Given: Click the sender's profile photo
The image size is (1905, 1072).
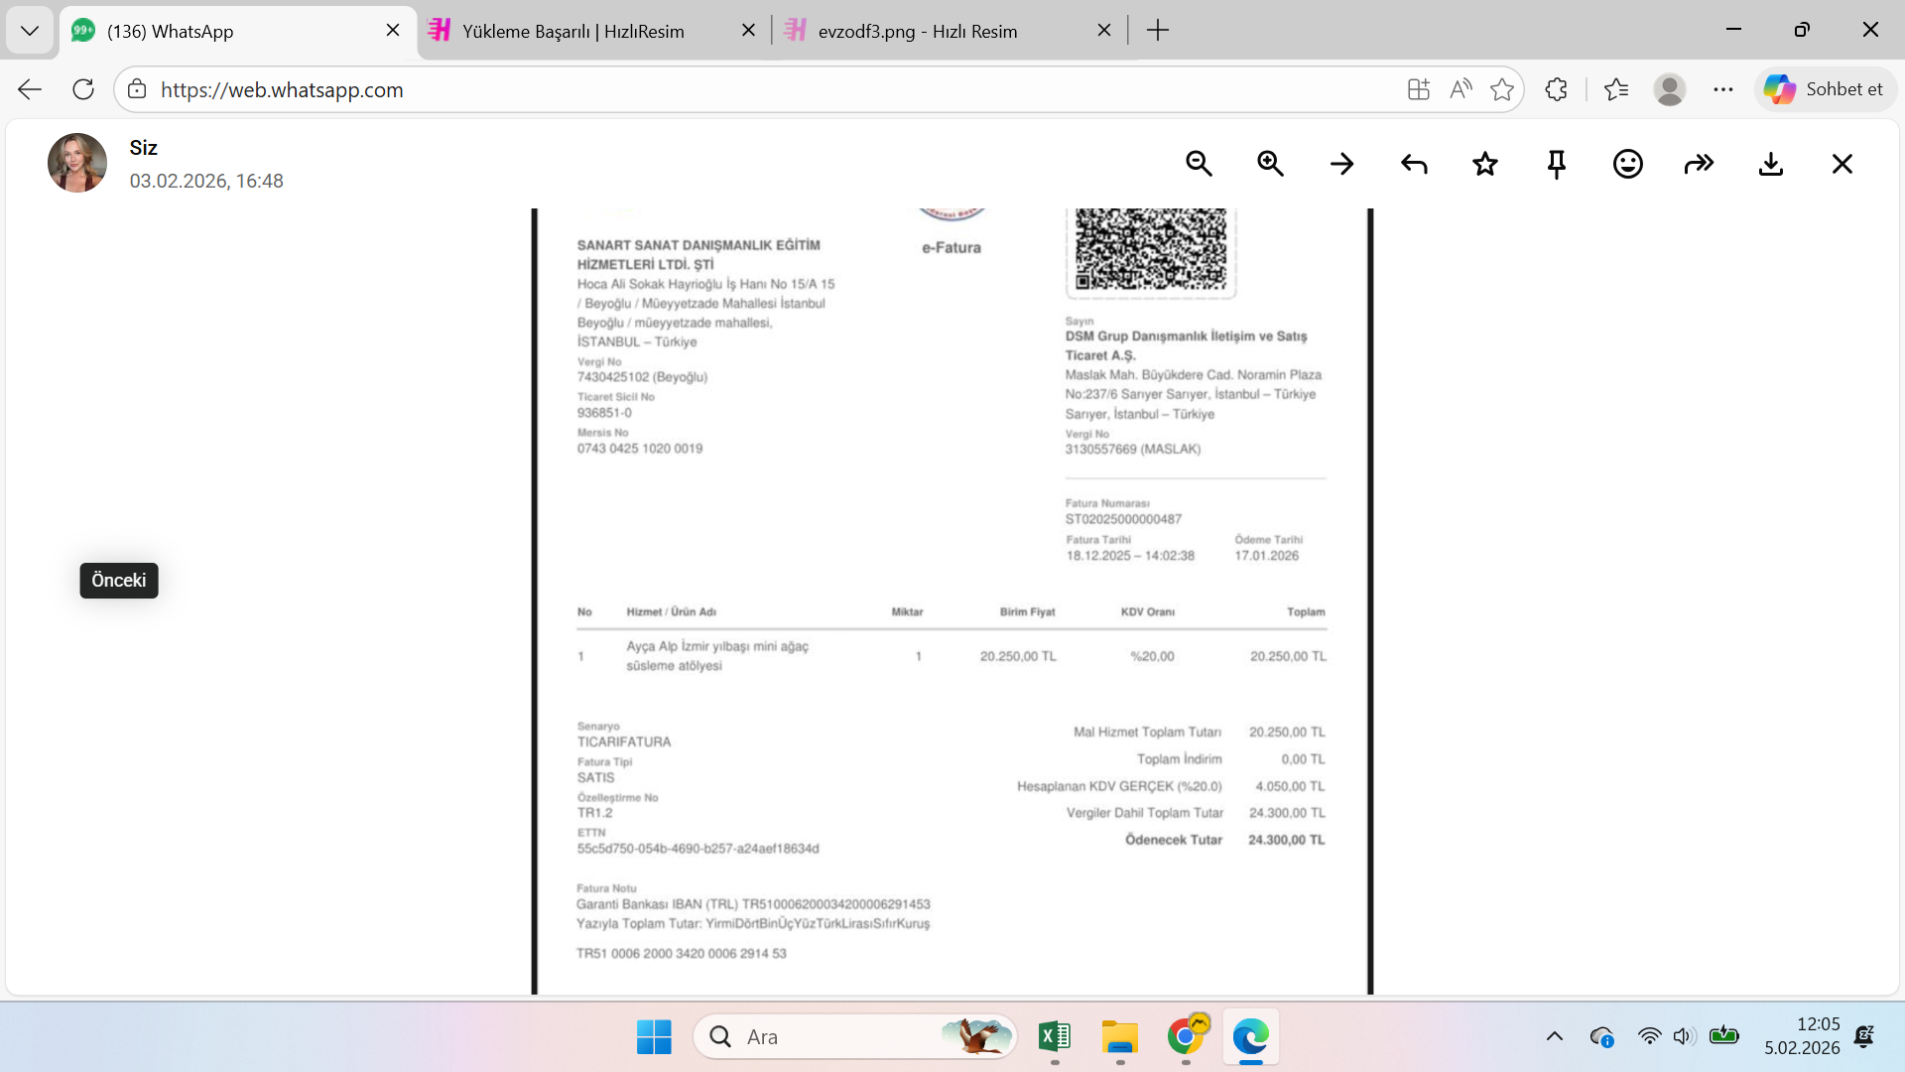Looking at the screenshot, I should point(77,163).
